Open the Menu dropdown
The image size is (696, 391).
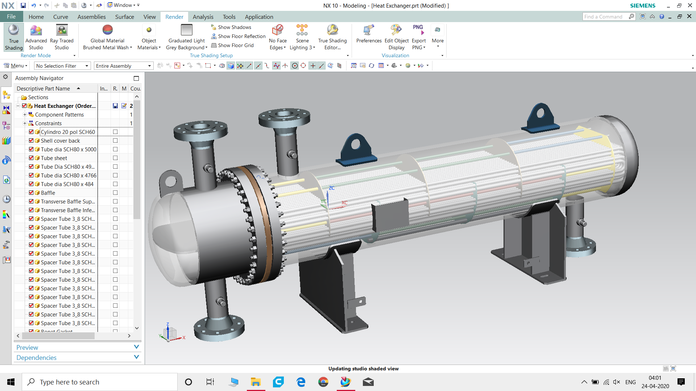point(16,66)
